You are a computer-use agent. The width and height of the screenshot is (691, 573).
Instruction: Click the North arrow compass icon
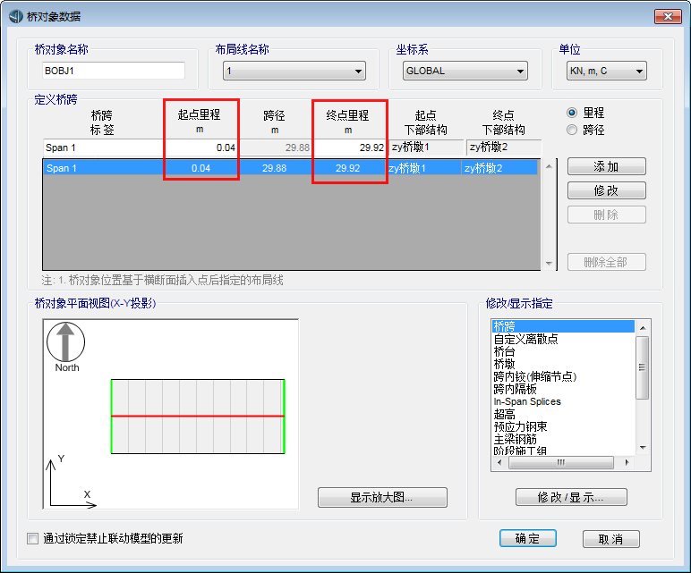point(66,343)
